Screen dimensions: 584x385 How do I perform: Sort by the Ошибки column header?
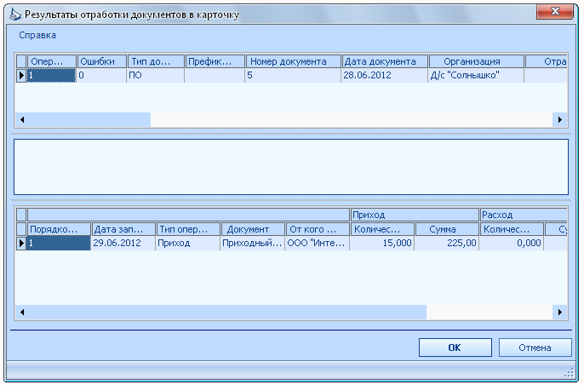(101, 61)
